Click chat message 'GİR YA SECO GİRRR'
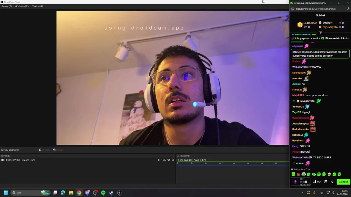The image size is (351, 197). tap(320, 157)
